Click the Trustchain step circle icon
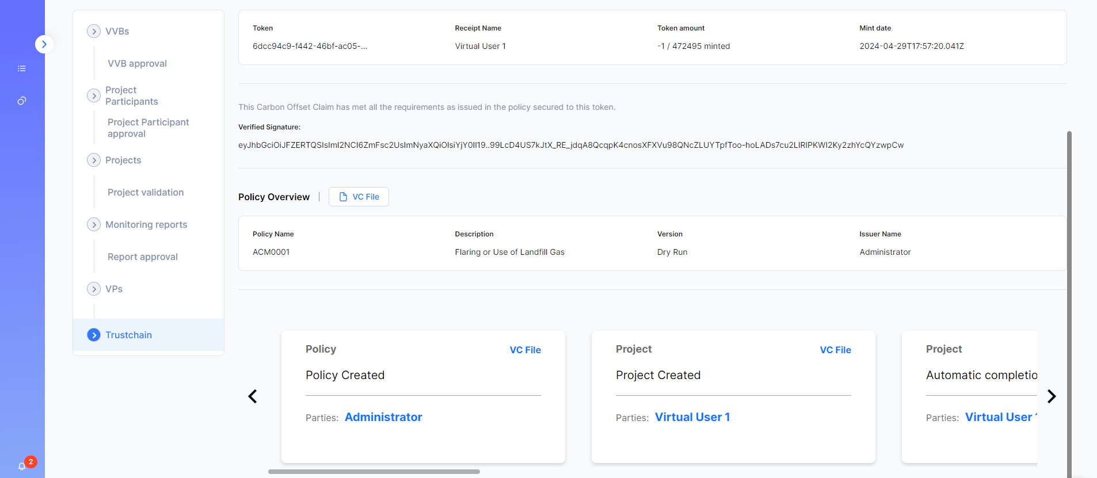The height and width of the screenshot is (478, 1097). coord(94,335)
